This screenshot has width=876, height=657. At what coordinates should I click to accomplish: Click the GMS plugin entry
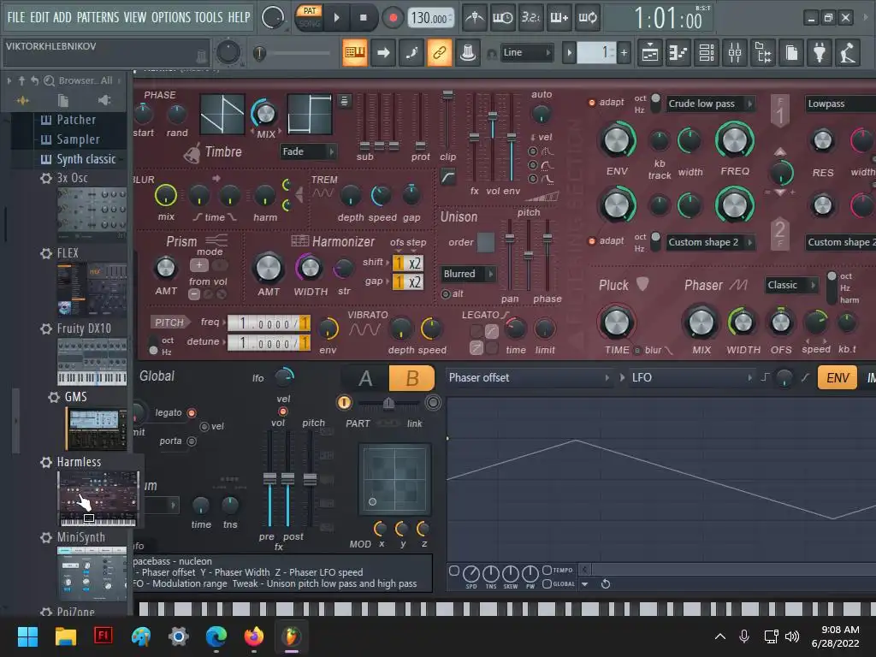[75, 397]
